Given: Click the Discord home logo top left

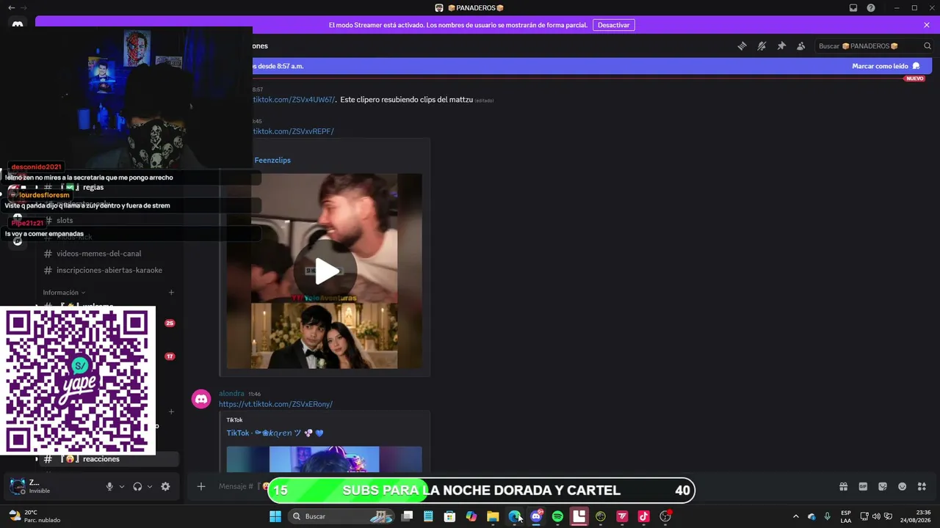Looking at the screenshot, I should [x=18, y=25].
